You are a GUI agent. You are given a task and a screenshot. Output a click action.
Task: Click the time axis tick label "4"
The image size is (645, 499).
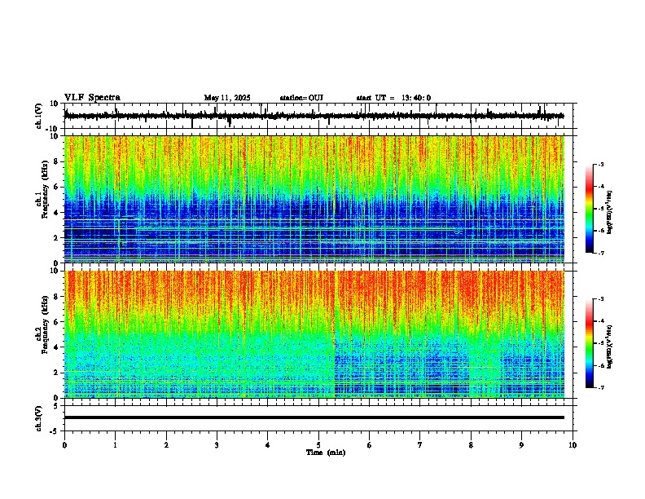coord(268,445)
